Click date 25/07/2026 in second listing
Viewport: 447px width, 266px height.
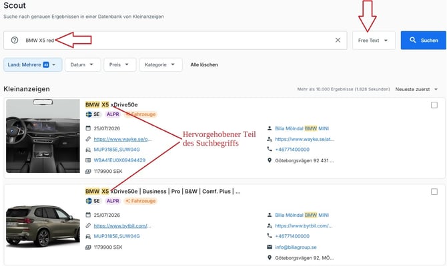[x=107, y=215]
